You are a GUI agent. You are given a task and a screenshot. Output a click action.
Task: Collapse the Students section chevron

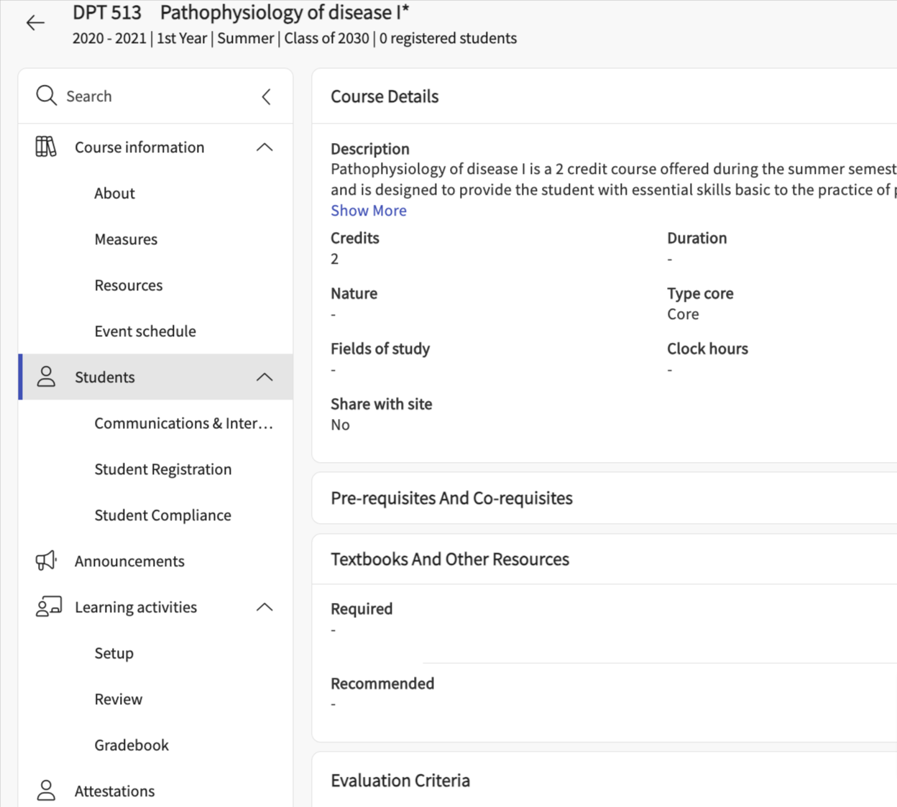pyautogui.click(x=264, y=377)
